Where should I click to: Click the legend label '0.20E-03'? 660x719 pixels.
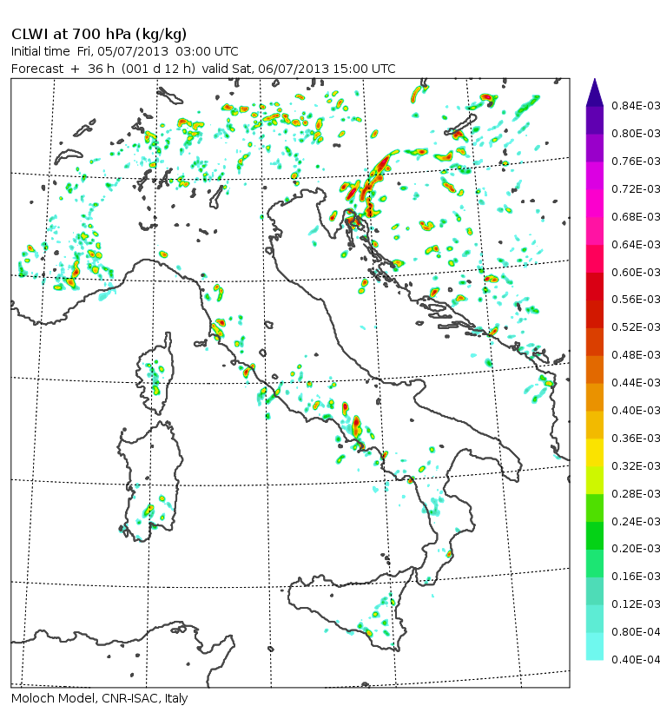[636, 549]
